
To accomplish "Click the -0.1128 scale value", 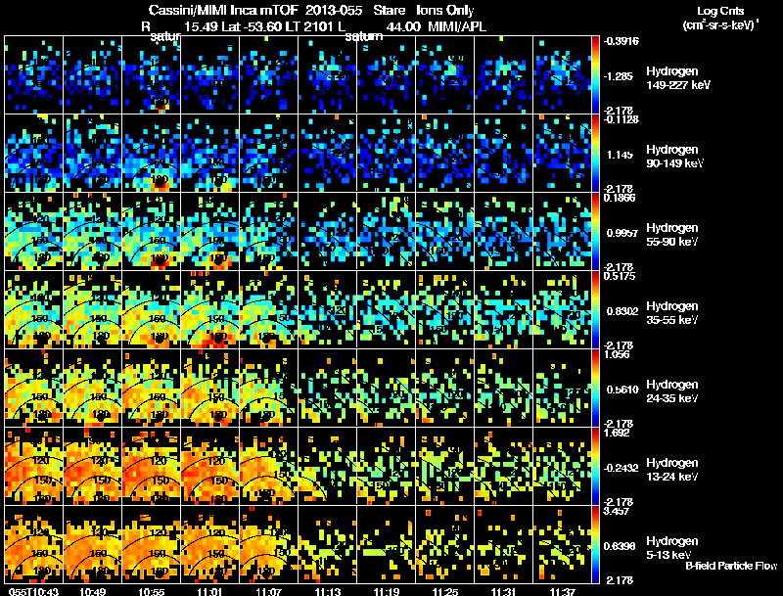I will tap(622, 119).
